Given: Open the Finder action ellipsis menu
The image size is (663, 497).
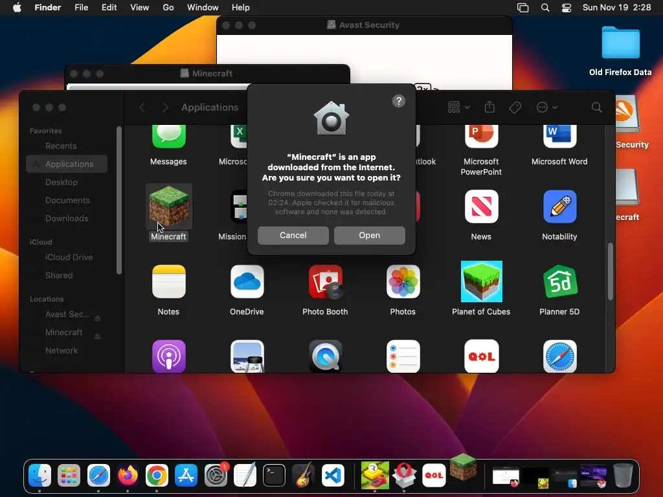Looking at the screenshot, I should coord(546,107).
